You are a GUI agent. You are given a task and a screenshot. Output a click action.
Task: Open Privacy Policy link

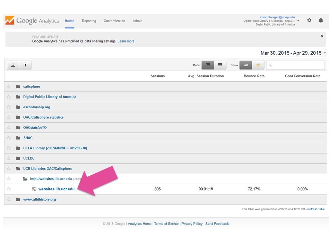point(192,224)
